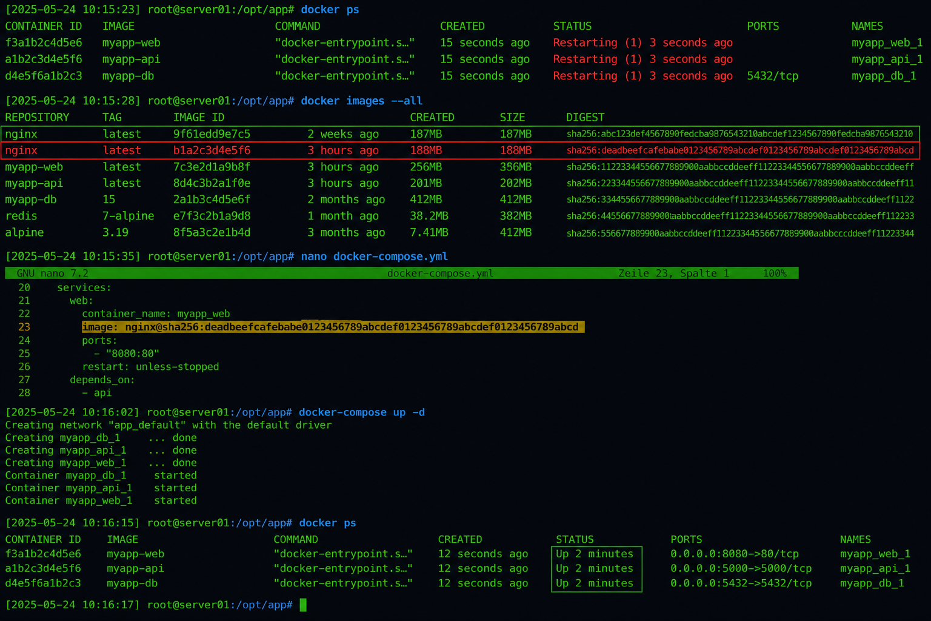Select Restarting status of myapp_web_1
Viewport: 931px width, 621px height.
642,42
